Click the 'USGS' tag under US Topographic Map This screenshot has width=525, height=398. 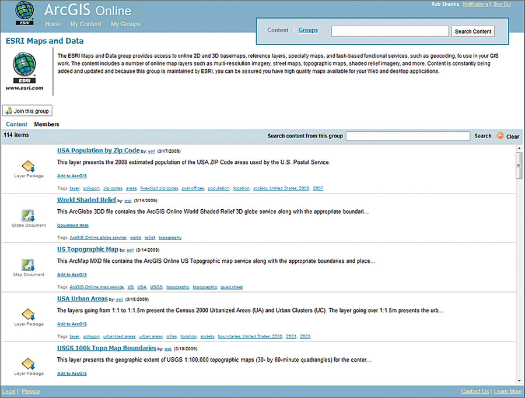156,287
